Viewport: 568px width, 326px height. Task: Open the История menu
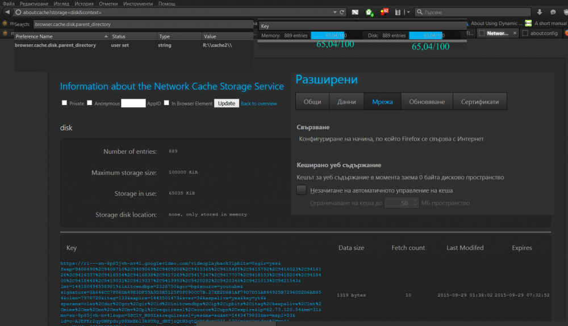coord(84,3)
